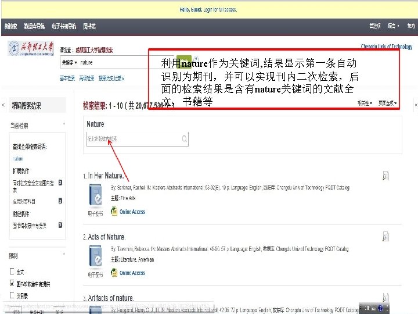Image resolution: width=418 pixels, height=314 pixels.
Task: Click the 精确搜索结果 refine results heading
Action: pos(26,106)
